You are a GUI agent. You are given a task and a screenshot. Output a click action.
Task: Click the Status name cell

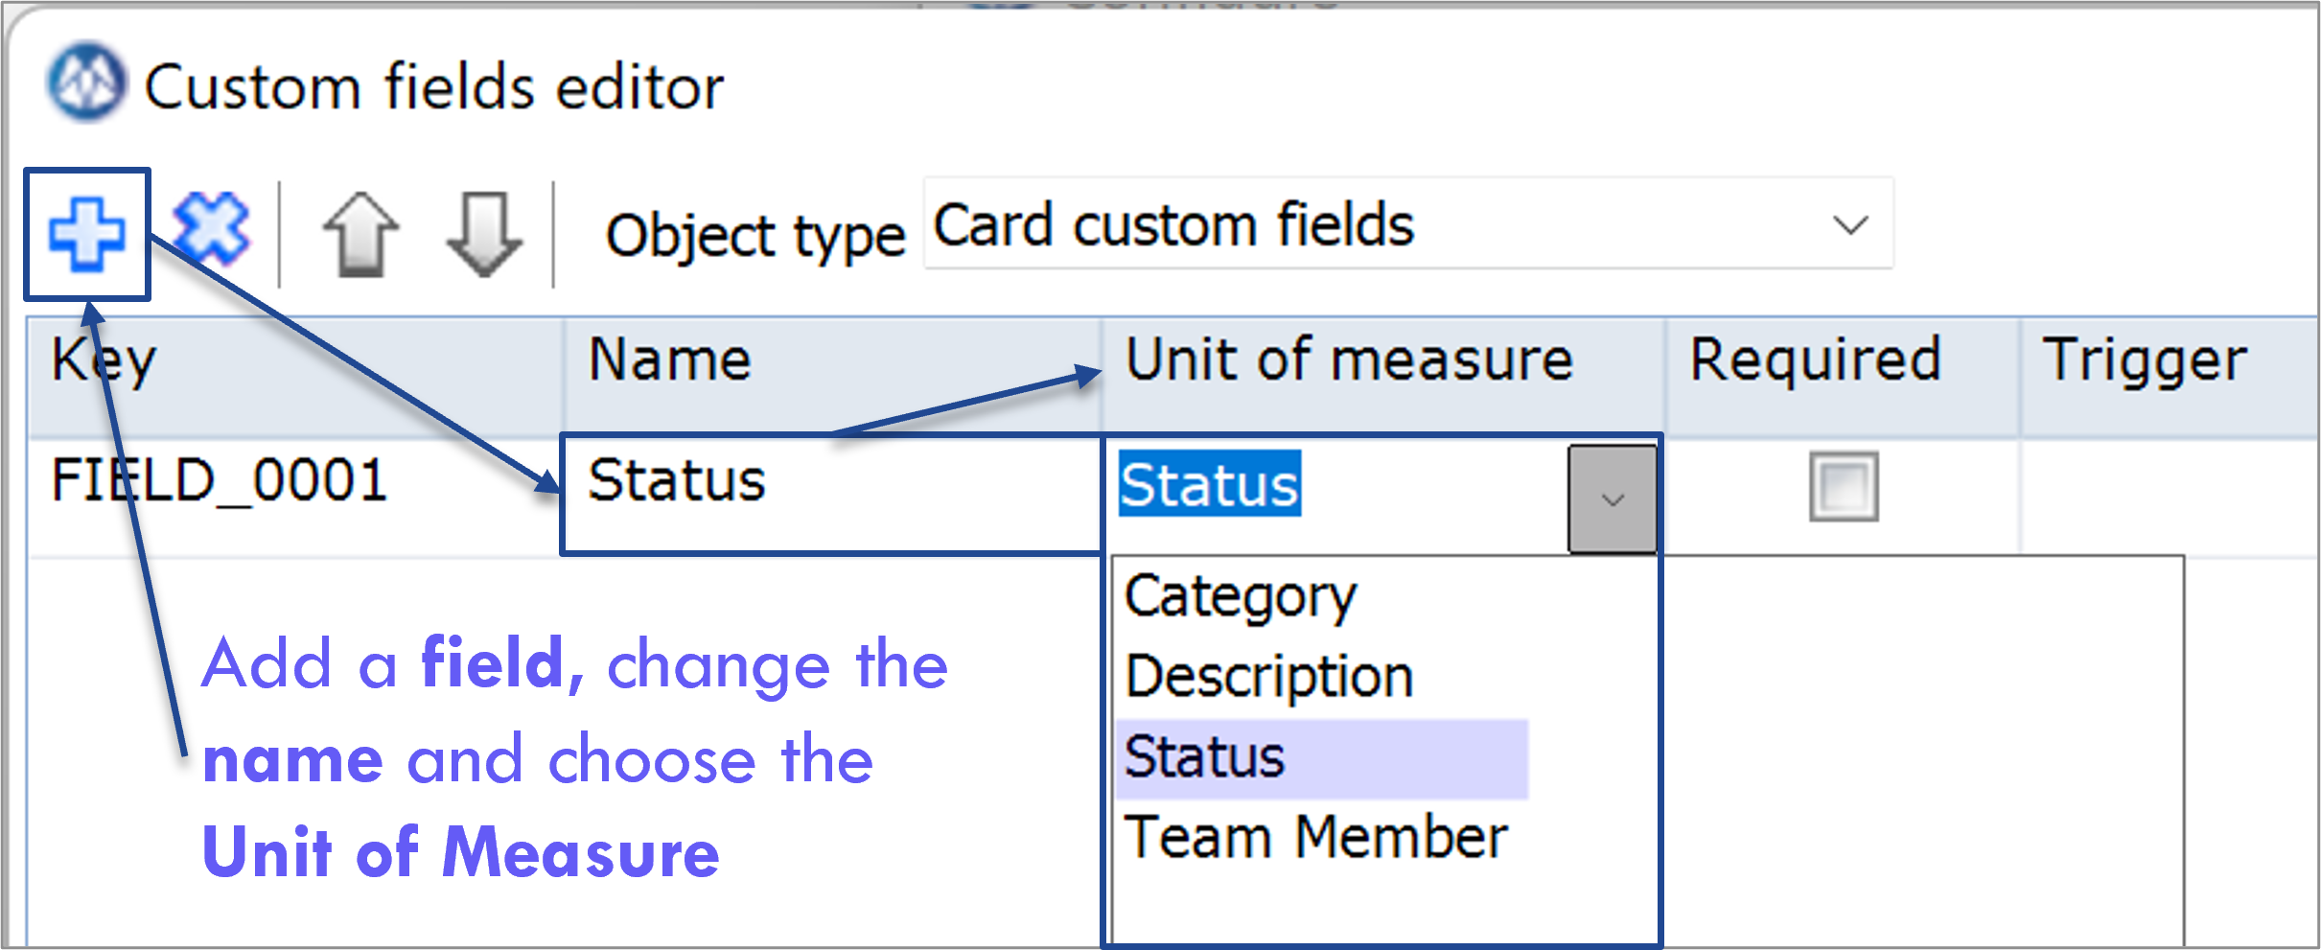click(832, 495)
